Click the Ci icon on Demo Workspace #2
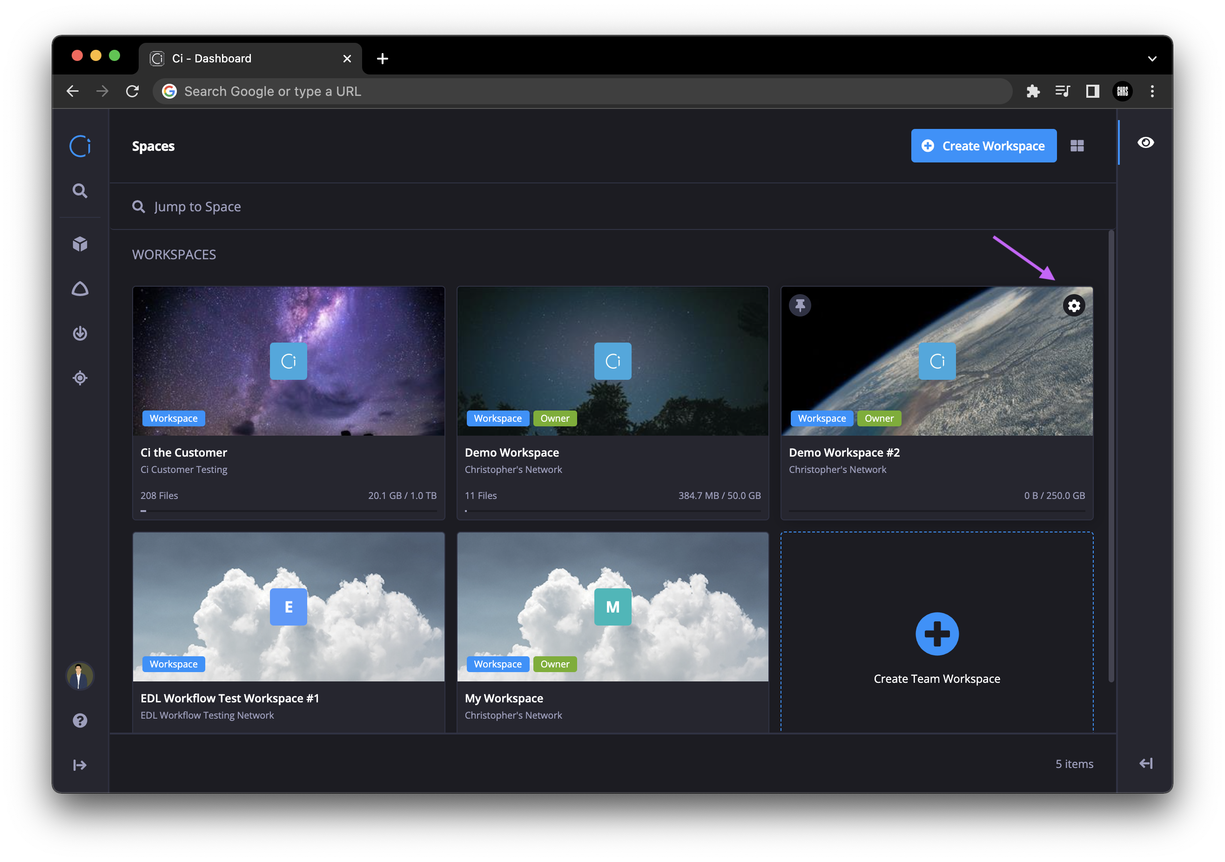Viewport: 1225px width, 862px height. pos(937,361)
